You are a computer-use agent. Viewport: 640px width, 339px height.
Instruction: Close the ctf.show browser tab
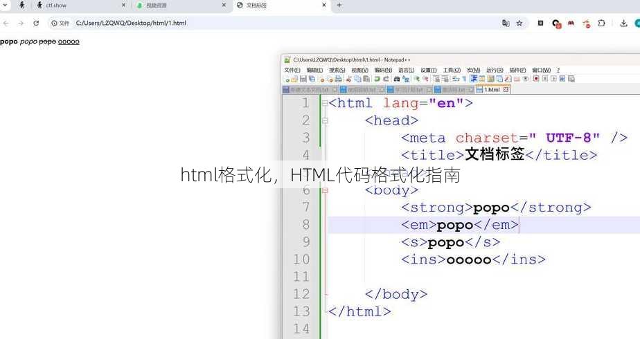124,5
